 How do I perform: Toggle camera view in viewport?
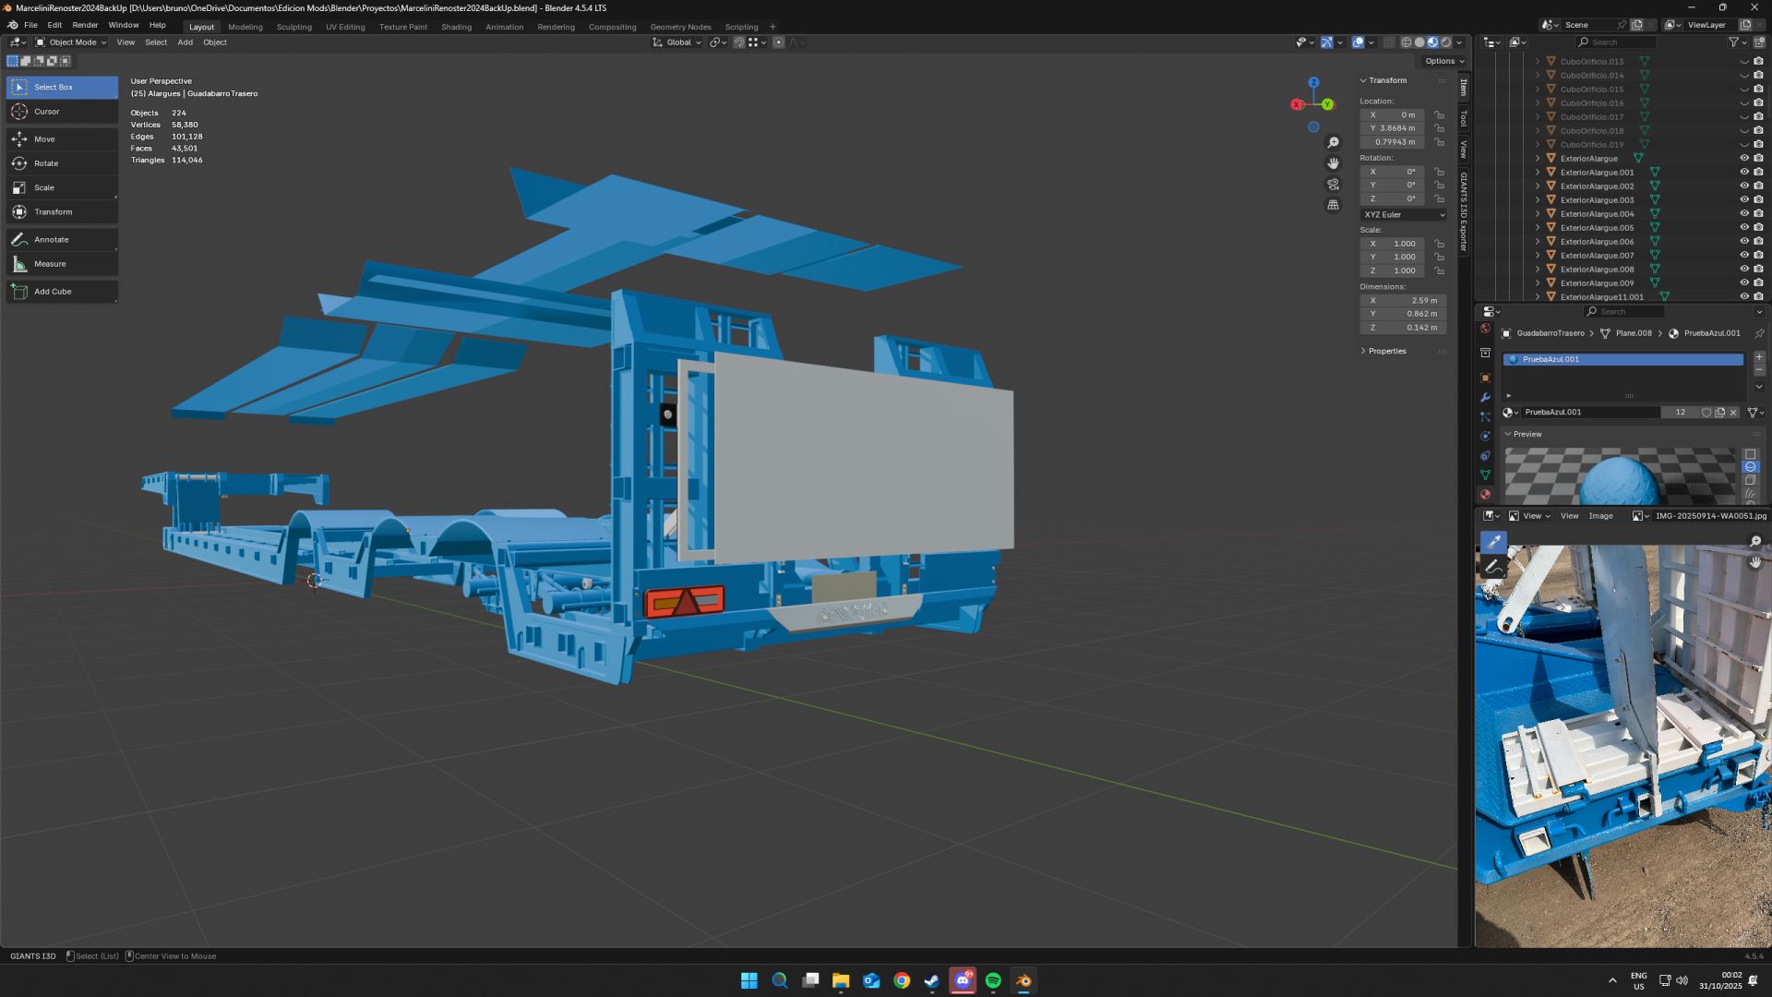tap(1333, 185)
